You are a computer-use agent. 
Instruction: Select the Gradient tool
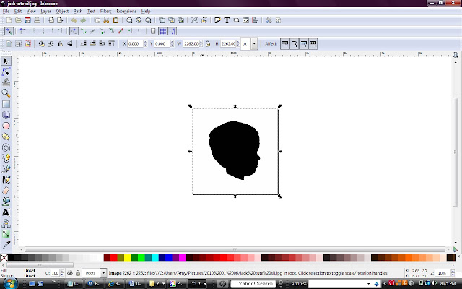pos(6,234)
